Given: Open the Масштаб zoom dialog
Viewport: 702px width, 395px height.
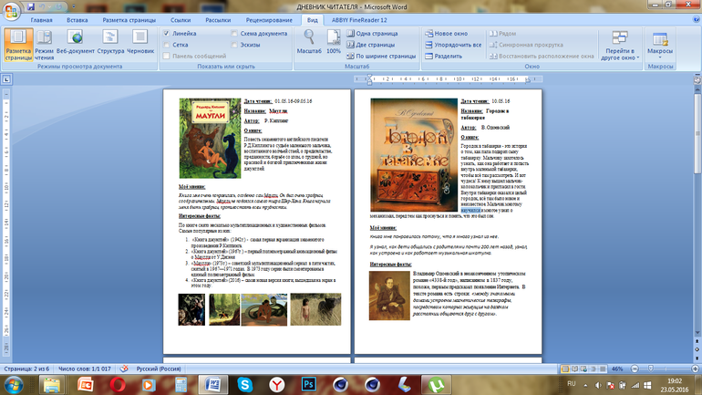Looking at the screenshot, I should coord(309,42).
